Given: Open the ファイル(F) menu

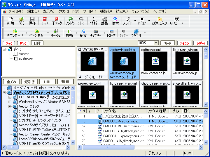Looking at the screenshot, I should tap(16, 11).
